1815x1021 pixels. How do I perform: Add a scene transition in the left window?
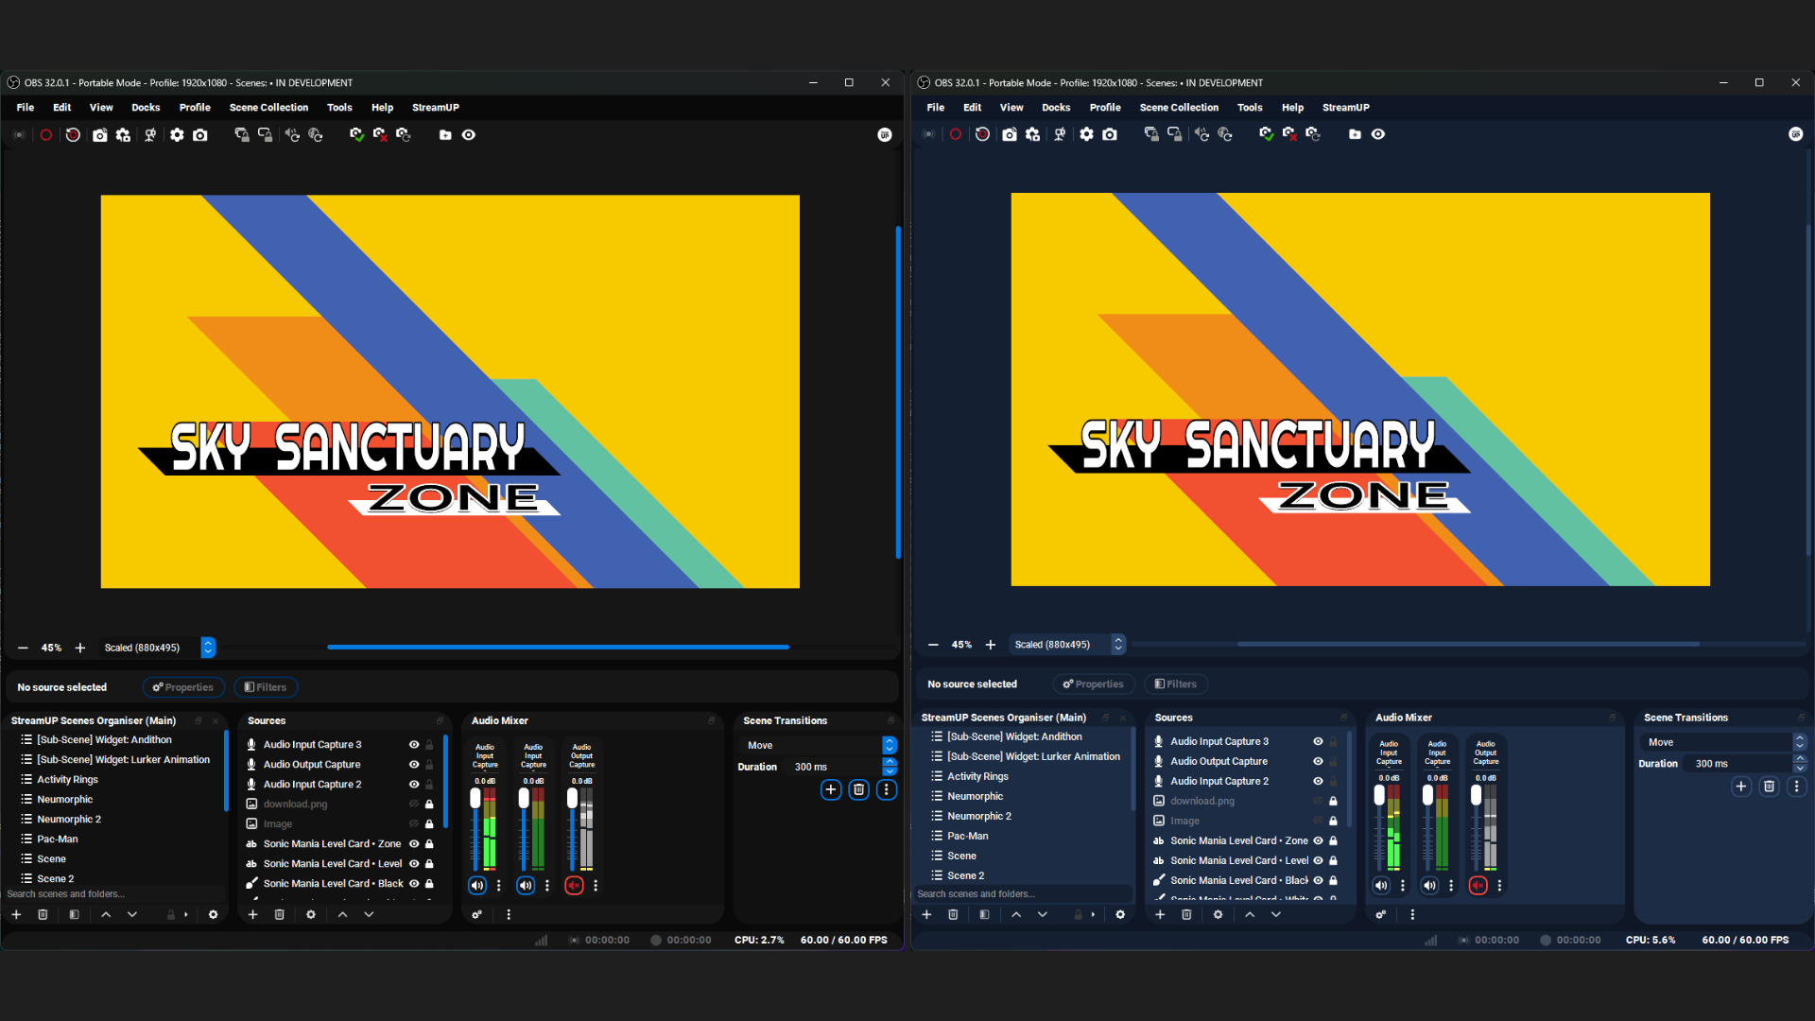coord(831,789)
